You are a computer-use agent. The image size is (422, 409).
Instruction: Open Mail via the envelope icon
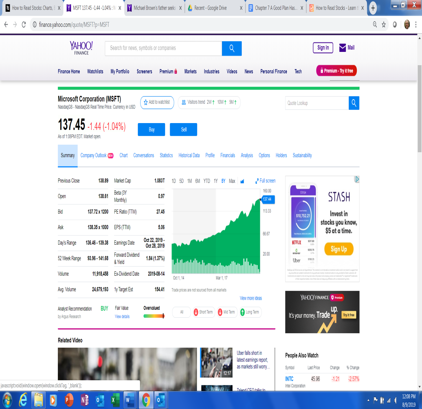(342, 48)
